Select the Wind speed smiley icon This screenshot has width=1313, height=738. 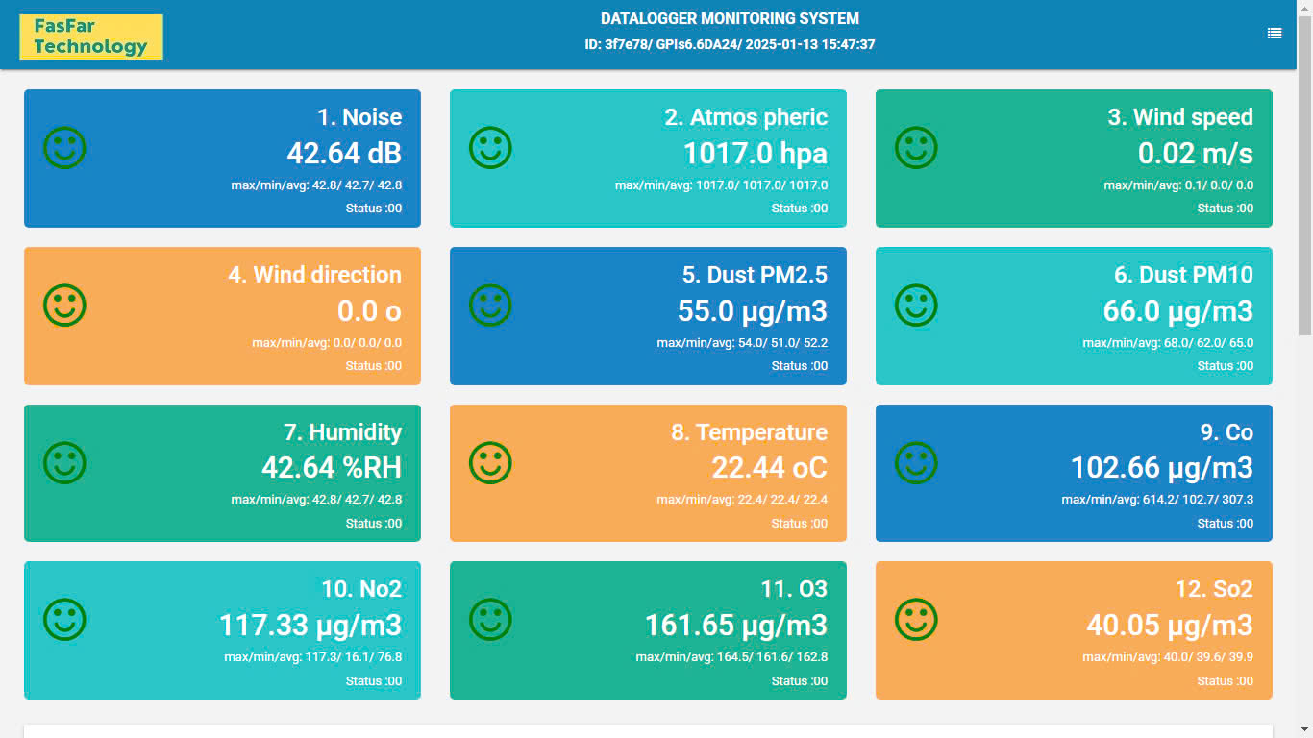916,148
